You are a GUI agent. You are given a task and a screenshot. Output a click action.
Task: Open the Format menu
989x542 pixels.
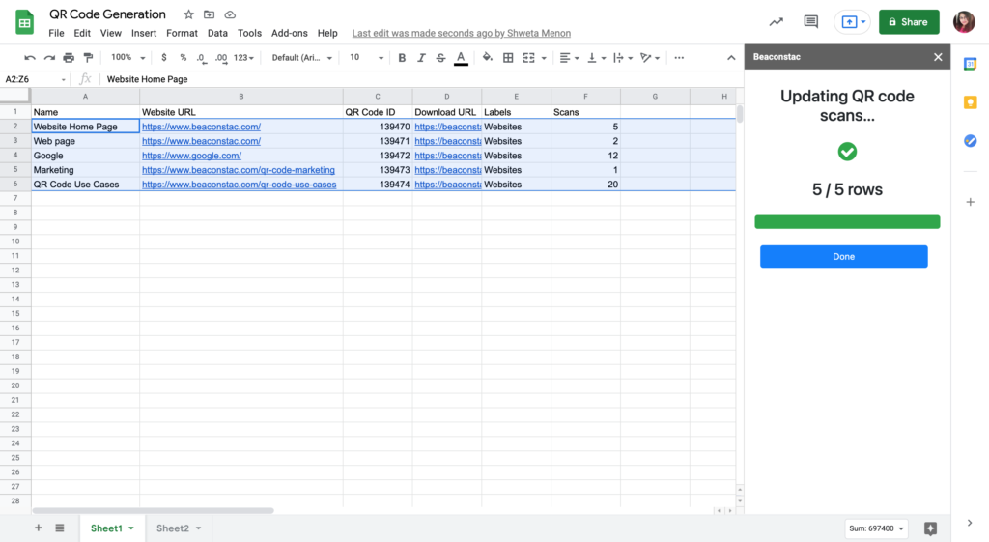point(182,33)
